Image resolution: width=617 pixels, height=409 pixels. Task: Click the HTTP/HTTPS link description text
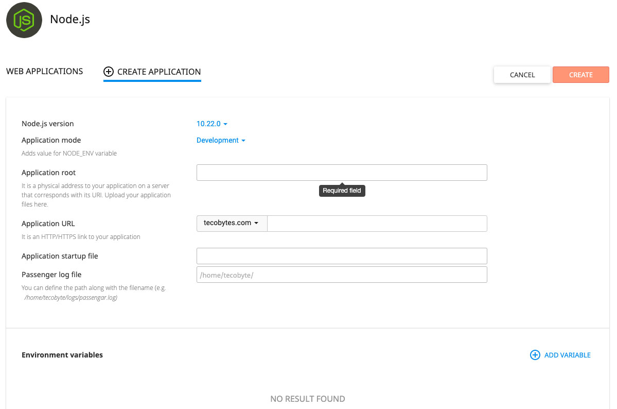(x=81, y=237)
